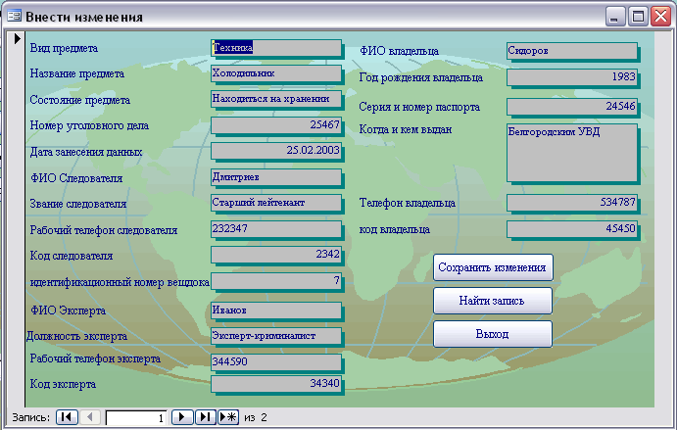Click the Телефон владельца label

(x=408, y=203)
